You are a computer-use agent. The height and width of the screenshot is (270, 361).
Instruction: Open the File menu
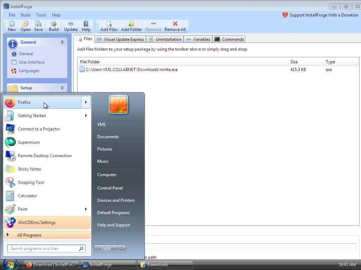(12, 15)
